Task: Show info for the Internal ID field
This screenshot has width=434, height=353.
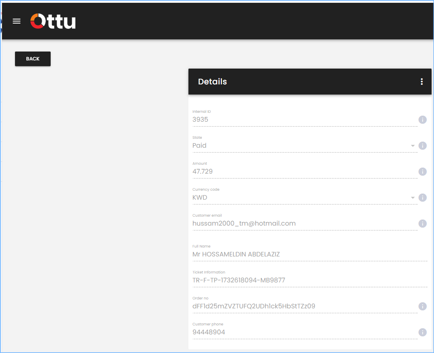Action: click(x=422, y=120)
